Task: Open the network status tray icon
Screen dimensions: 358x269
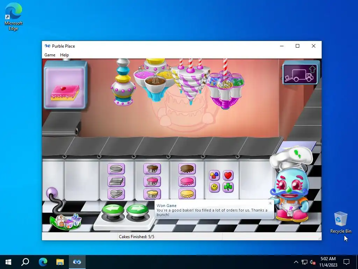Action: (305, 262)
